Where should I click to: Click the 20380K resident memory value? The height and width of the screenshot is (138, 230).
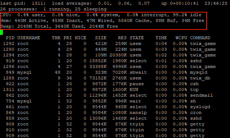[x=118, y=55]
